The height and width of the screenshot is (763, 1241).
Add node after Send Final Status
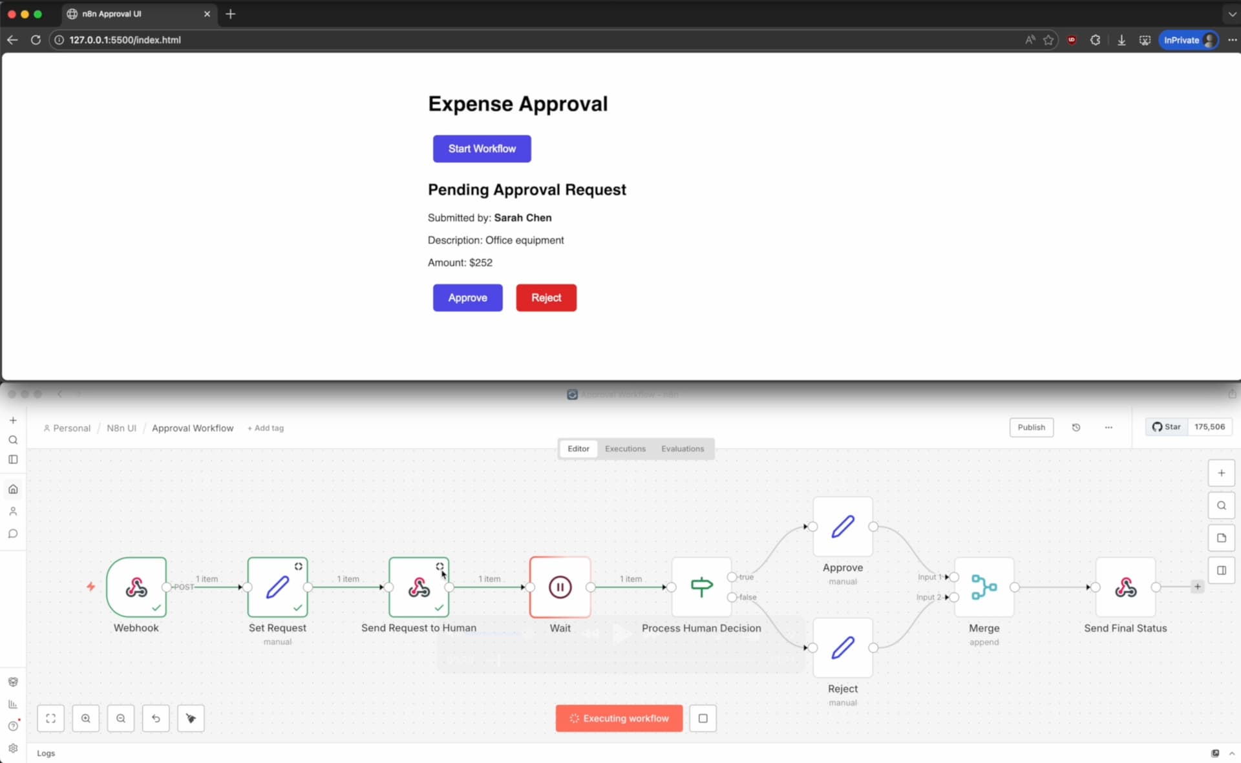coord(1198,587)
